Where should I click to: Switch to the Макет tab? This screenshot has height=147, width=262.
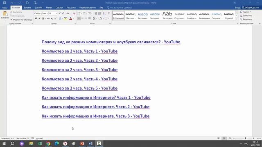point(49,7)
